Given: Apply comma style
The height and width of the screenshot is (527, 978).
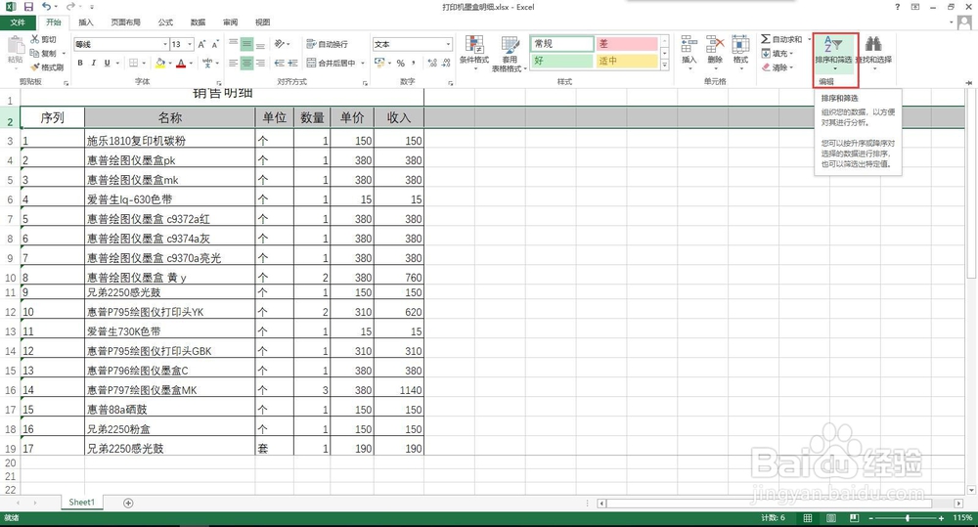Looking at the screenshot, I should pos(414,63).
